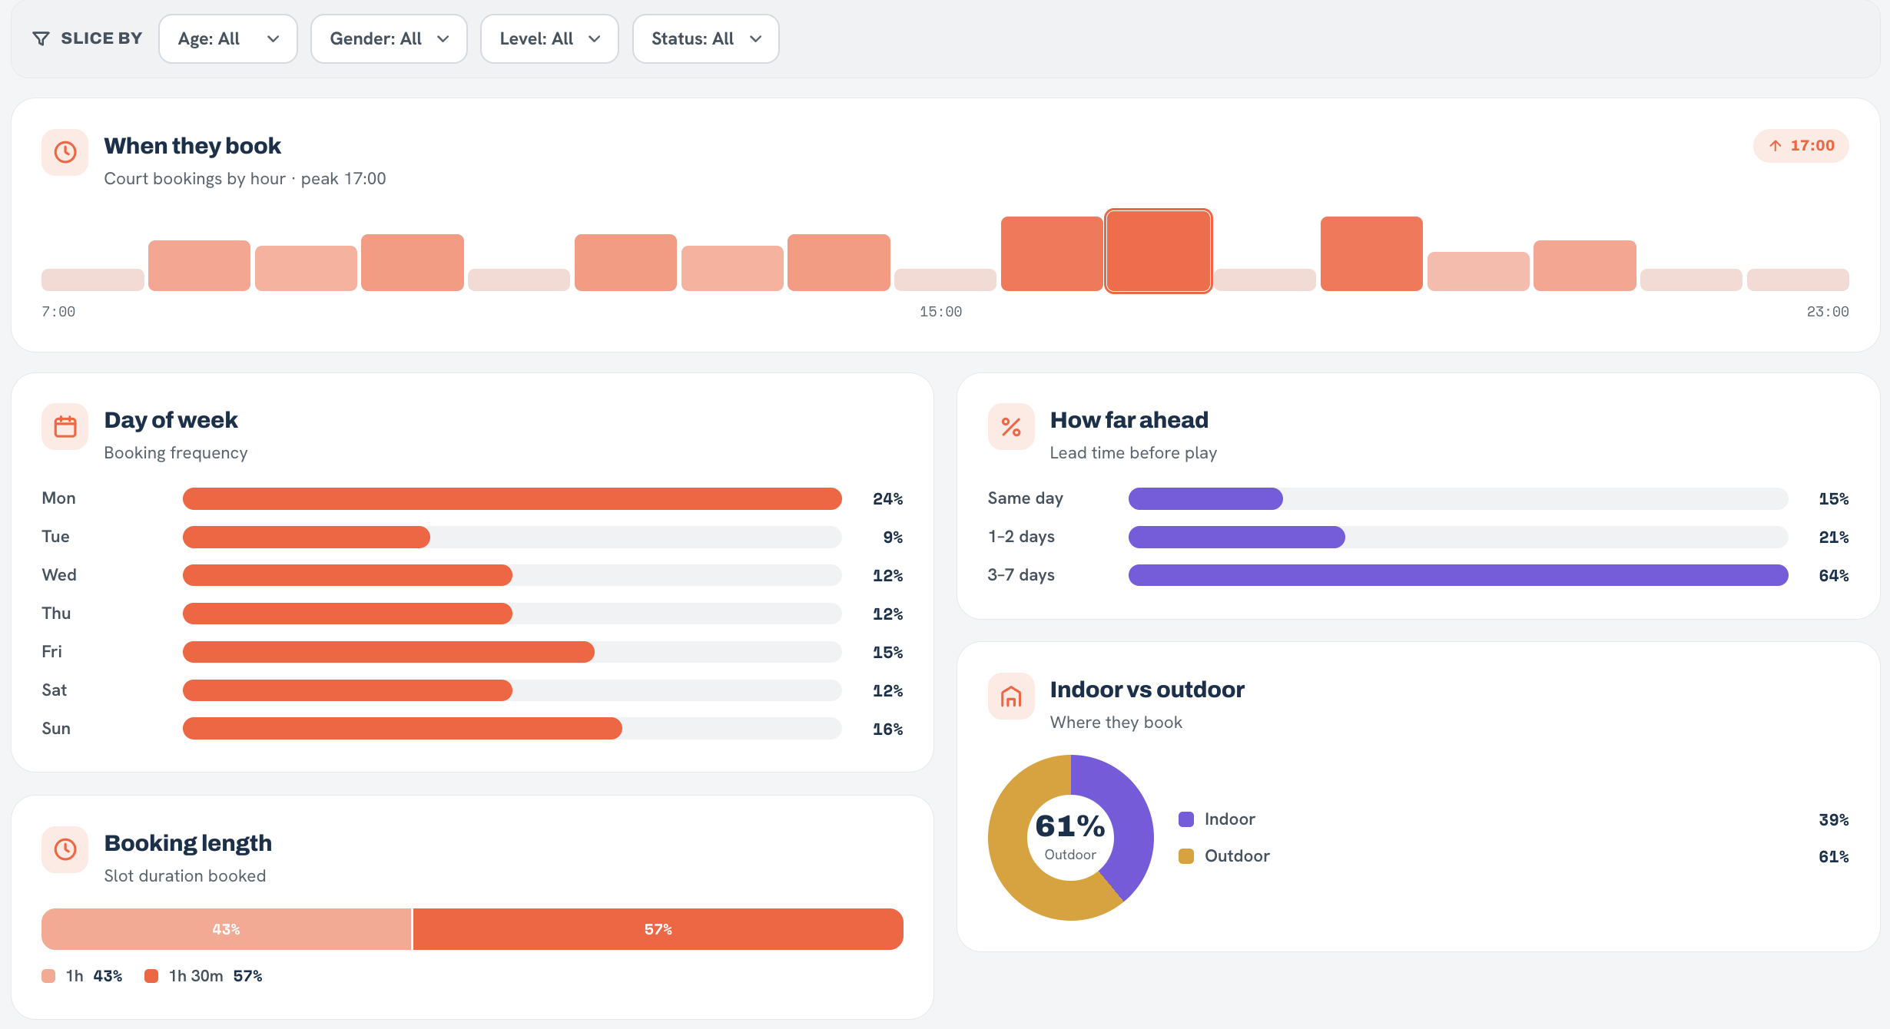Click the 15% value in the Same day row
This screenshot has height=1029, width=1890.
coord(1834,499)
